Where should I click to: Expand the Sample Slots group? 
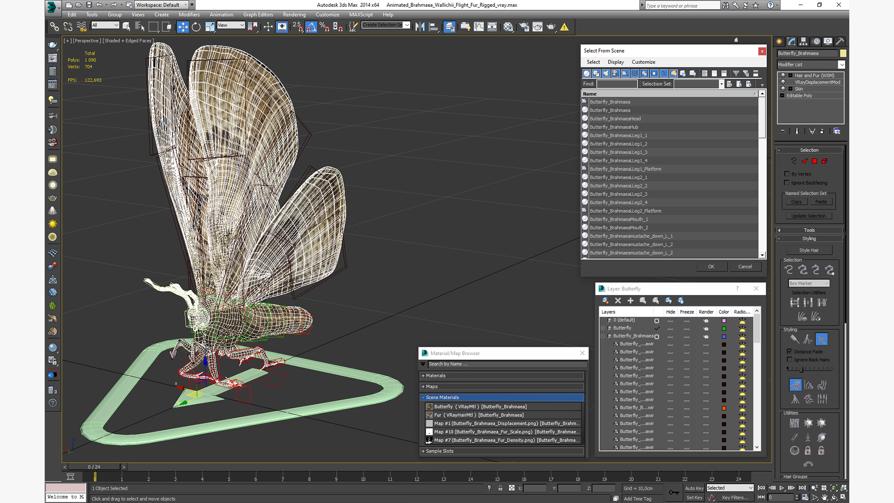point(502,451)
